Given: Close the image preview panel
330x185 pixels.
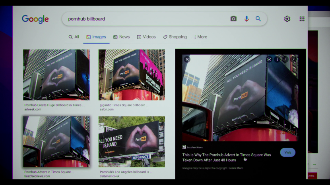Looking at the screenshot, I should (187, 59).
